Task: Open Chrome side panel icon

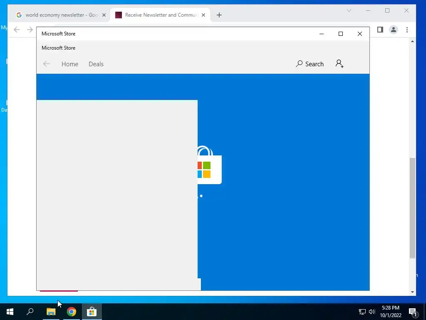Action: coord(380,30)
